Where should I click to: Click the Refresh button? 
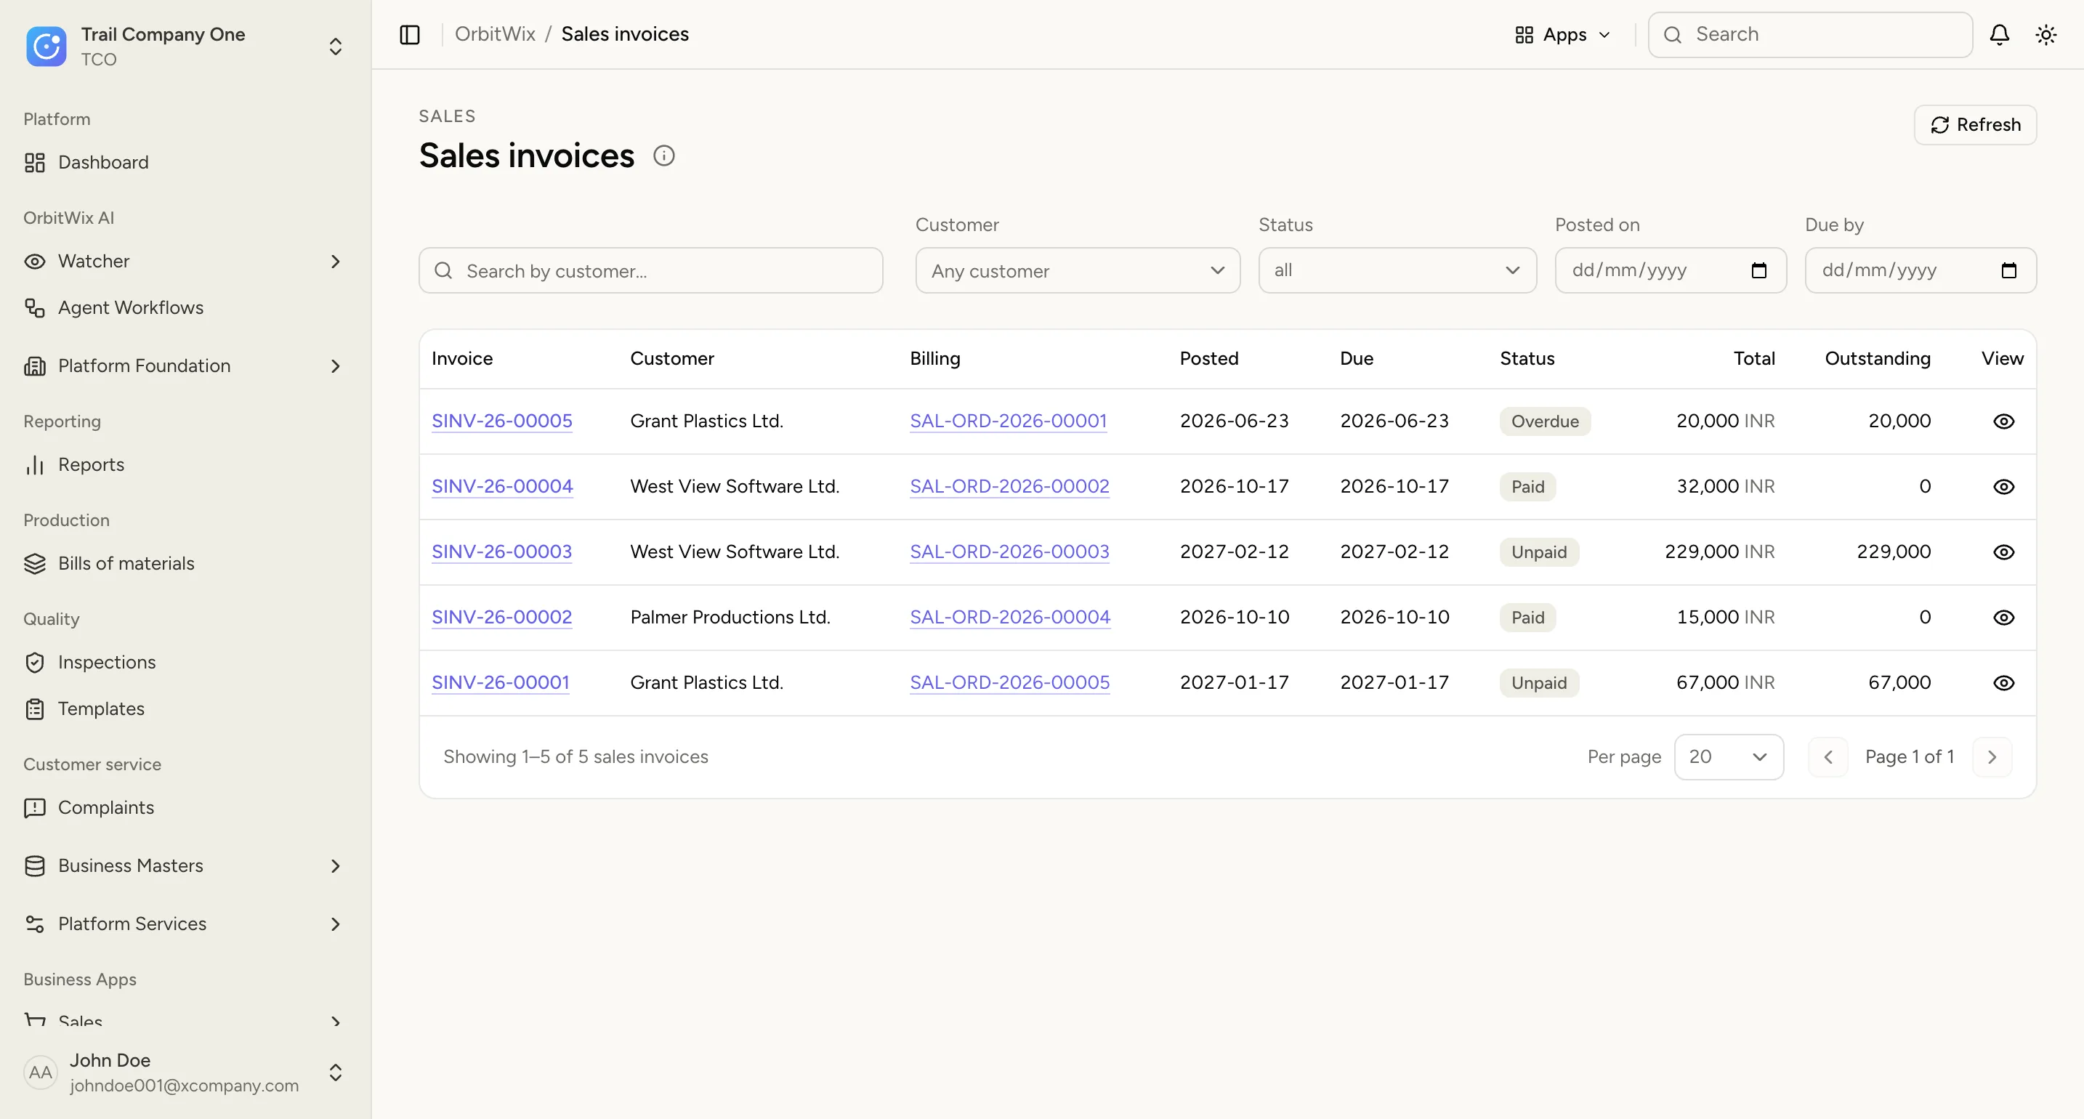coord(1975,124)
